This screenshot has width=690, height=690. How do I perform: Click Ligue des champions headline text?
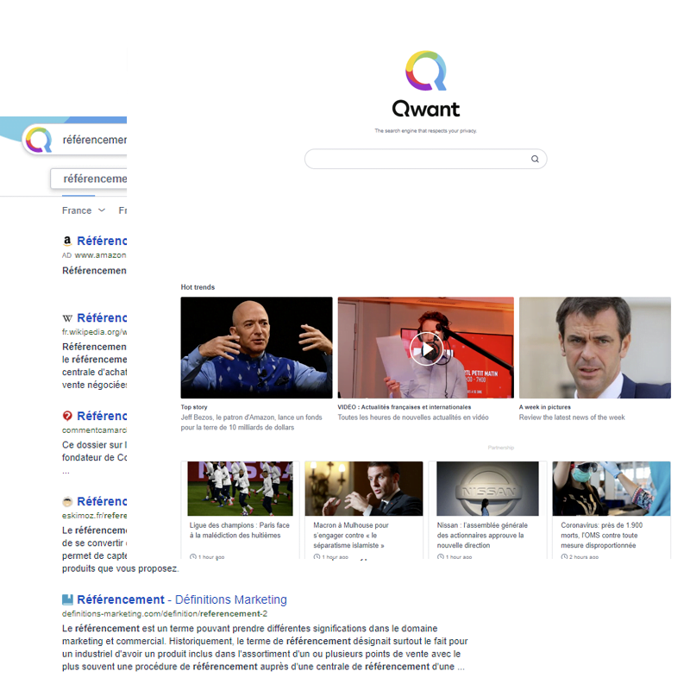(x=240, y=530)
